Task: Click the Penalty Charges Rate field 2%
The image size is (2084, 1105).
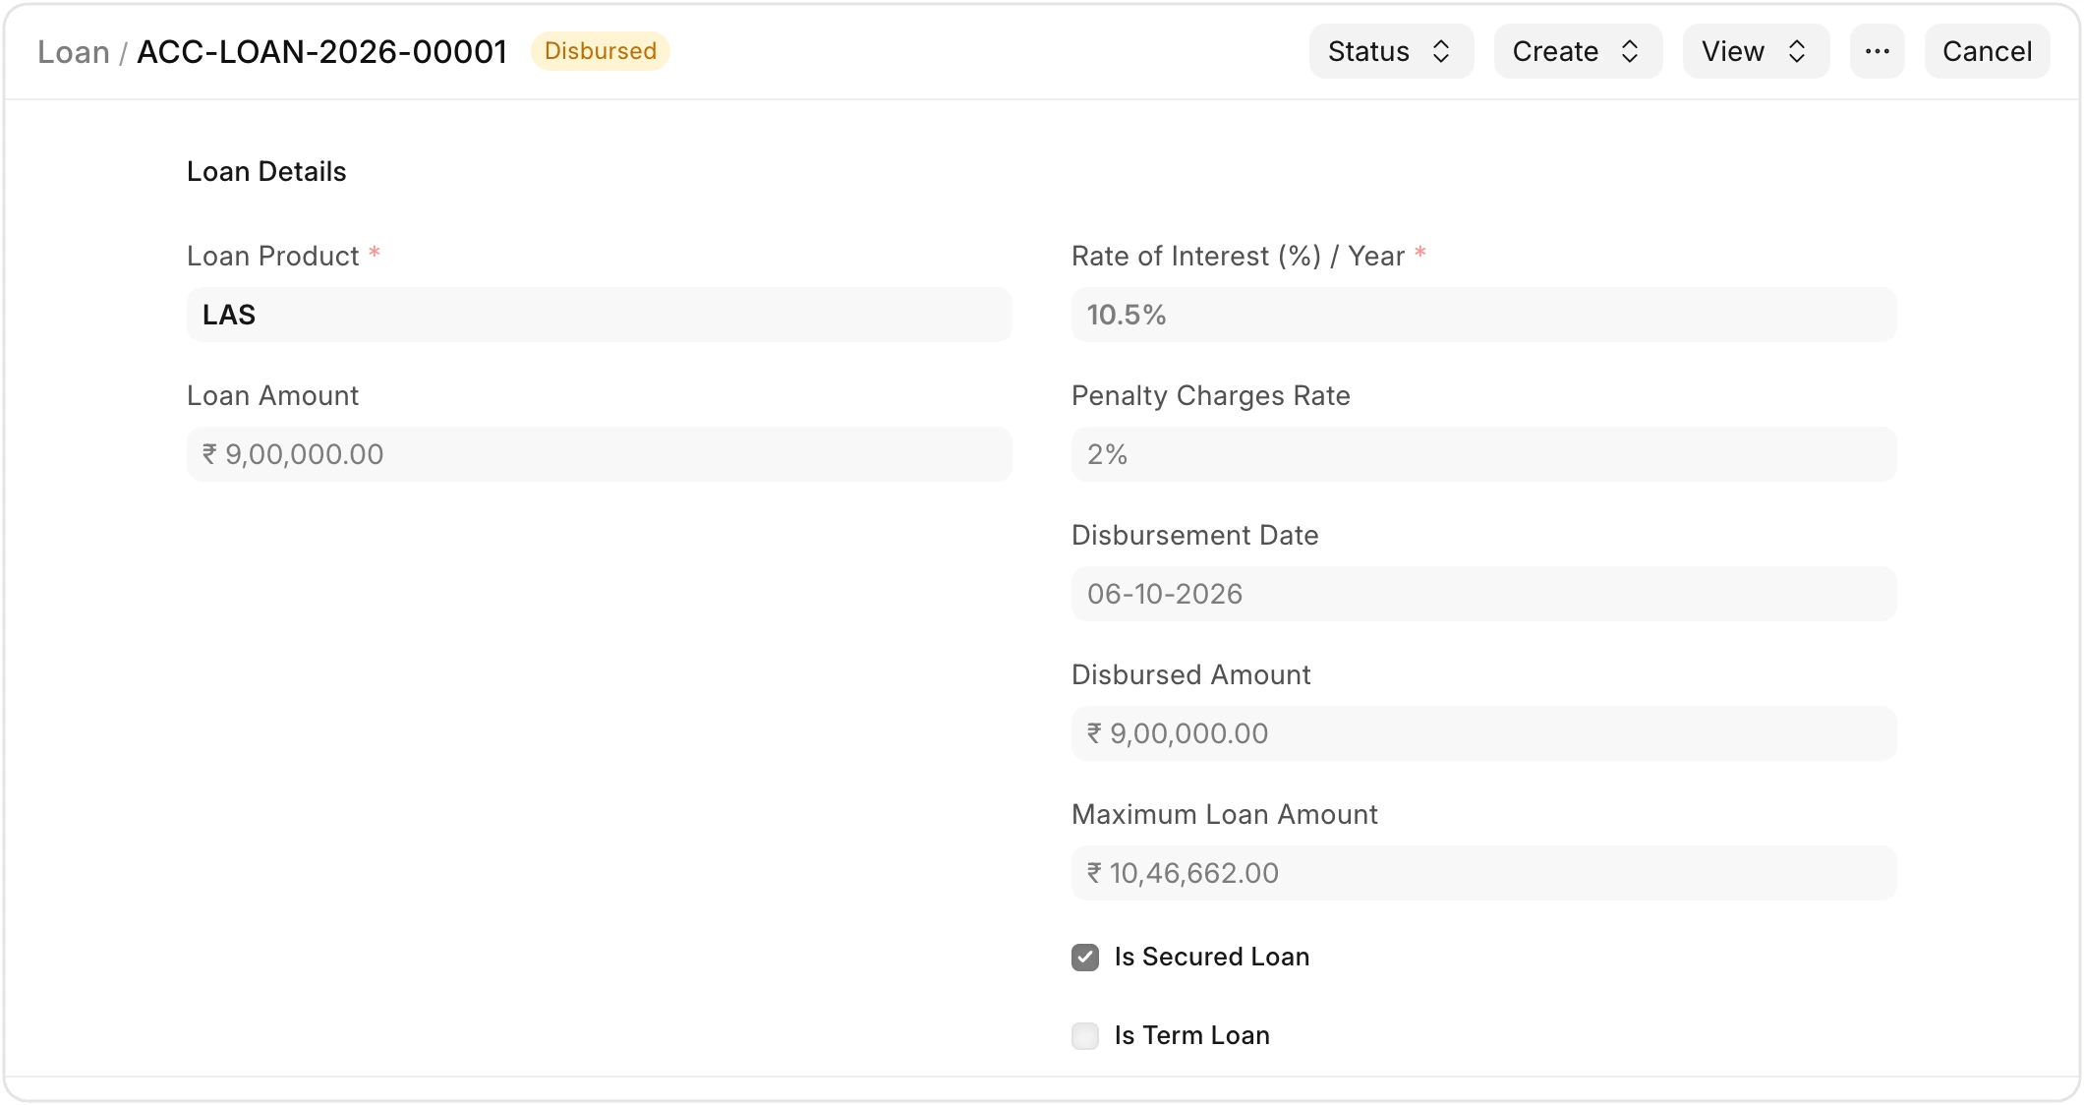Action: (1484, 454)
